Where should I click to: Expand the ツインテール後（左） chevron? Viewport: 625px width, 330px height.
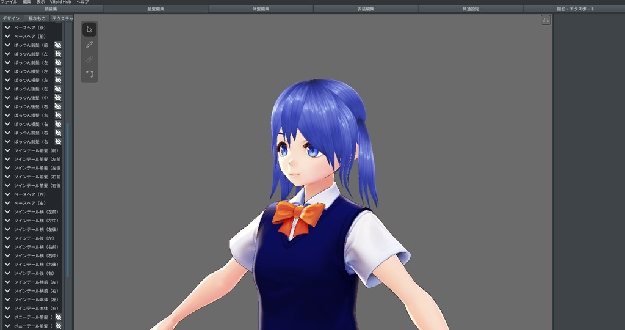tap(7, 238)
